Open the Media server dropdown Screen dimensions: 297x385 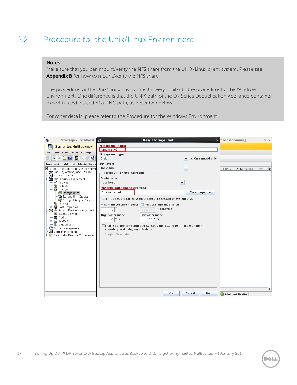[x=182, y=183]
